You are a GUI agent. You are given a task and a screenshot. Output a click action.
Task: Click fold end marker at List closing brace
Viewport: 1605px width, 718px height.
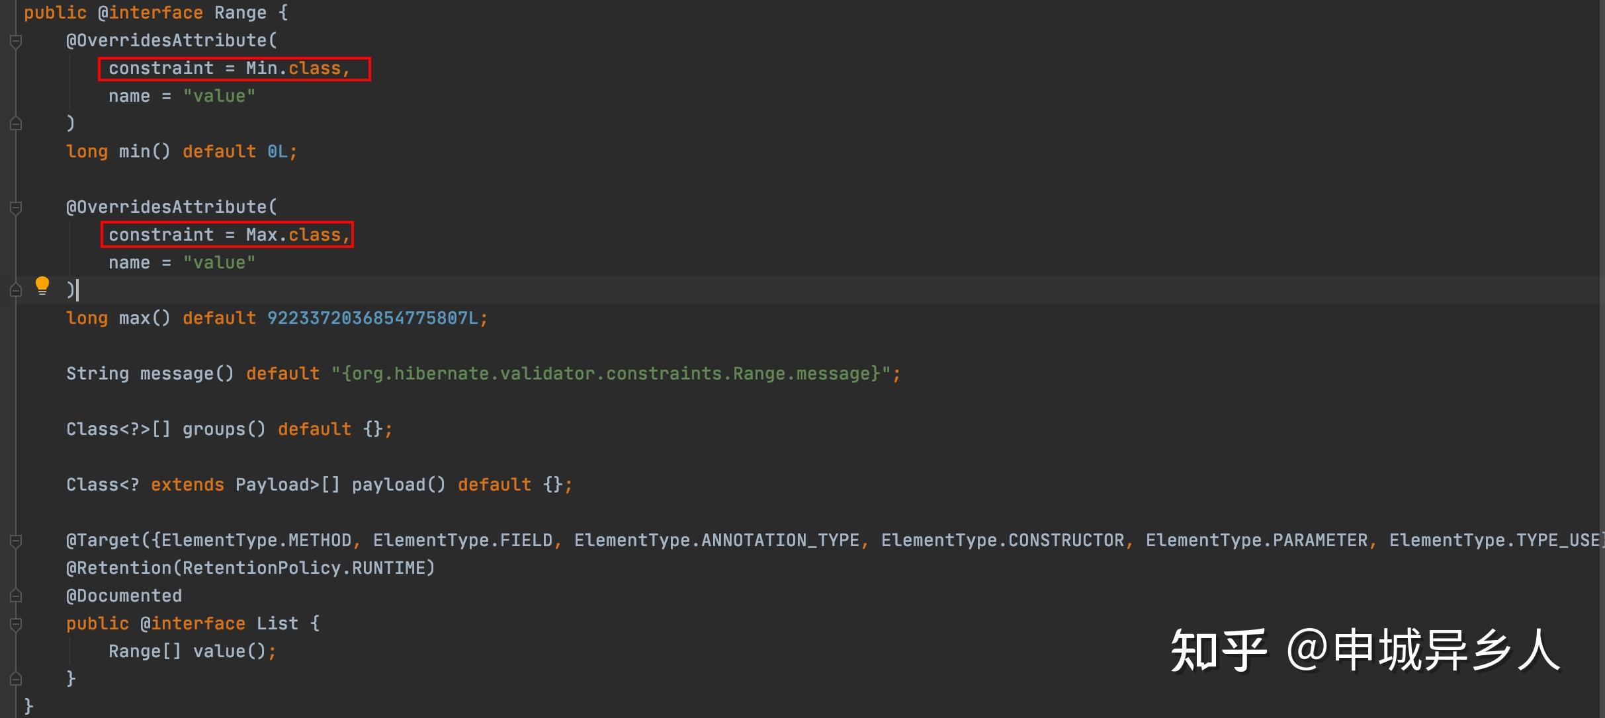[17, 679]
